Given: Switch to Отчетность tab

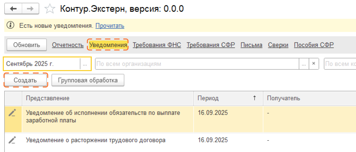Looking at the screenshot, I should click(x=68, y=45).
